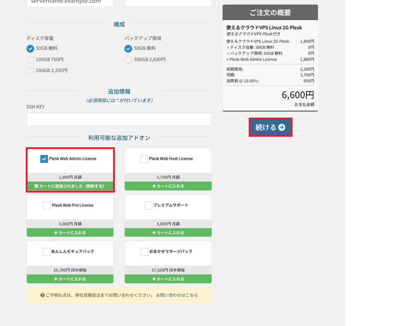Click into the SSH KEY input field
This screenshot has height=326, width=407.
pos(119,119)
